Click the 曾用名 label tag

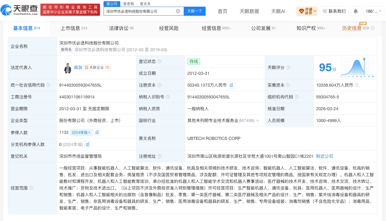[x=66, y=50]
